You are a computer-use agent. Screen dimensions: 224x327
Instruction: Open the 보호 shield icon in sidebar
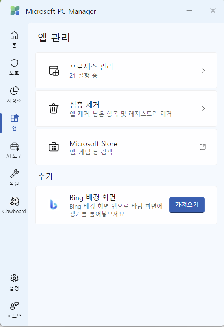click(x=14, y=63)
